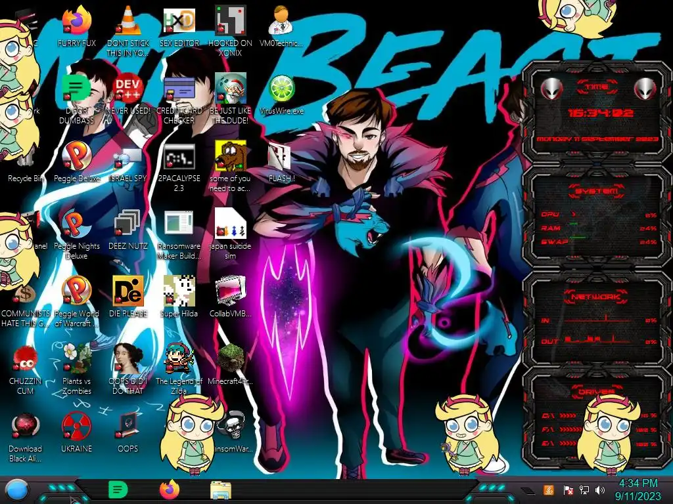Open the green chat app on taskbar

(118, 490)
